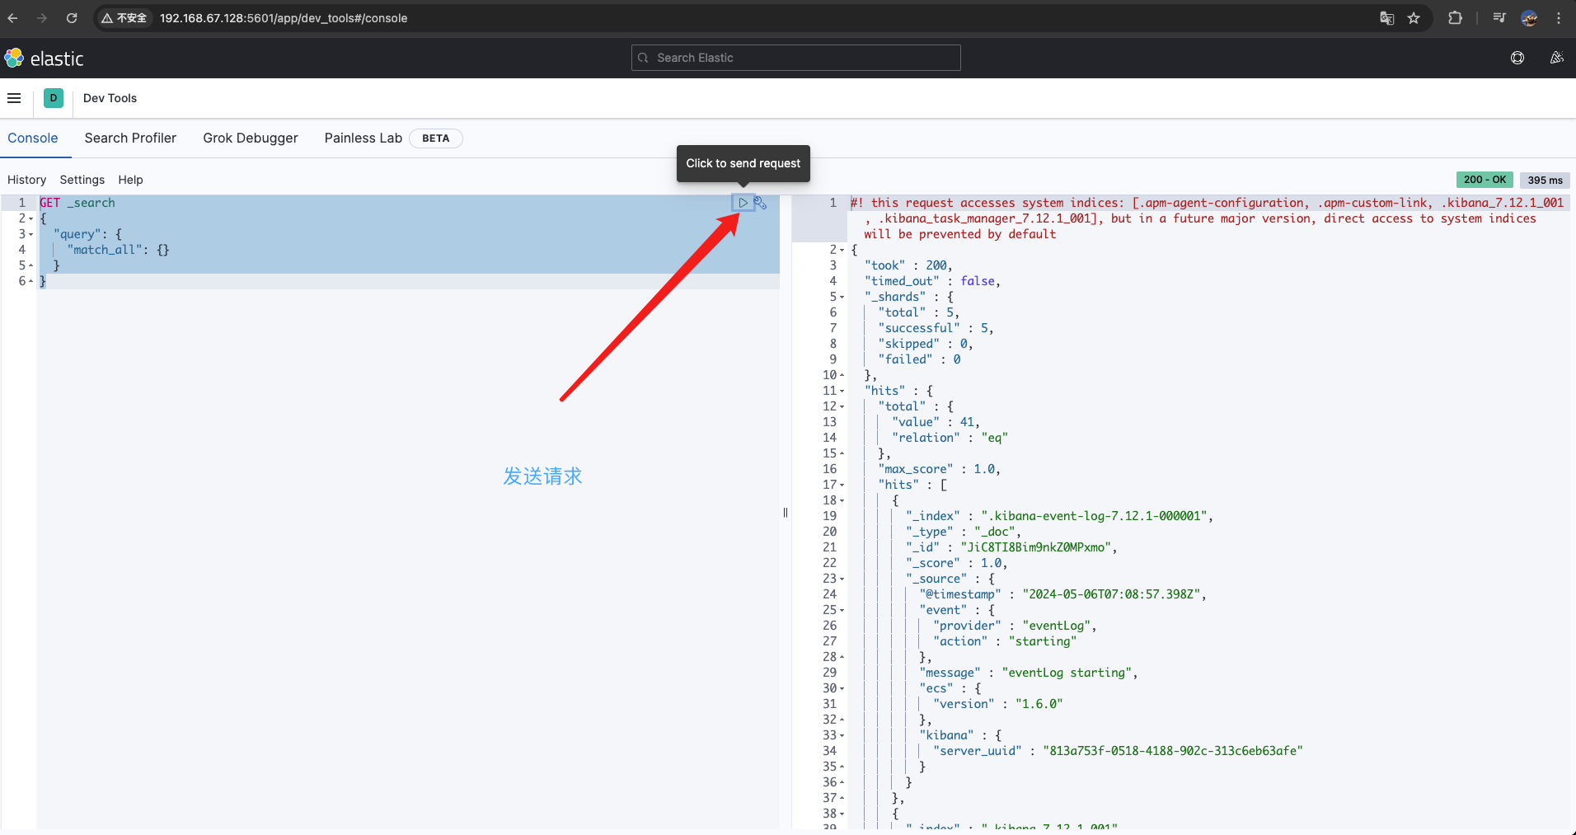Open the console Help panel
The image size is (1576, 835).
[x=130, y=180]
